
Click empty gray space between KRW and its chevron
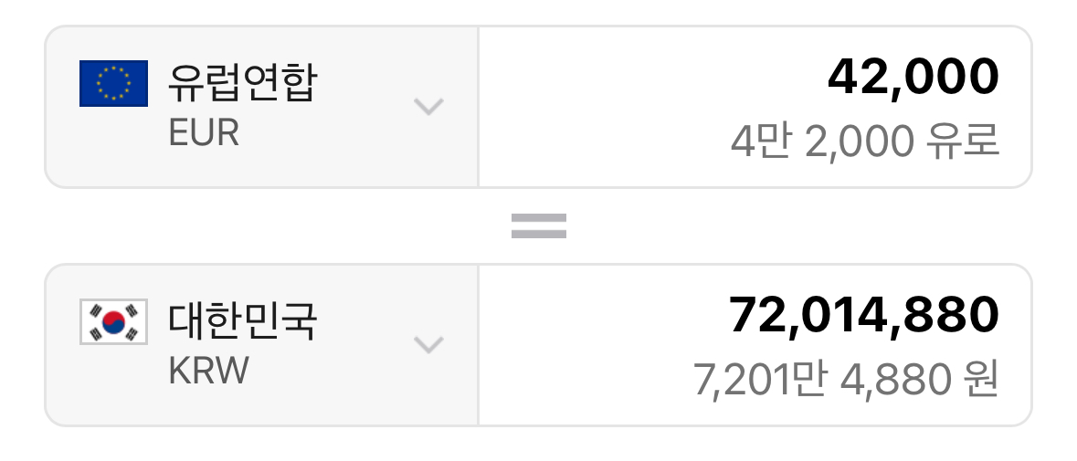tap(329, 372)
